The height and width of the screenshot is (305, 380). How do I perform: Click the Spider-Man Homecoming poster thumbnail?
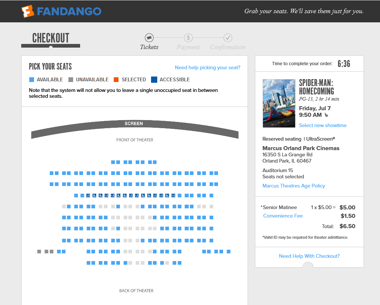pyautogui.click(x=279, y=103)
